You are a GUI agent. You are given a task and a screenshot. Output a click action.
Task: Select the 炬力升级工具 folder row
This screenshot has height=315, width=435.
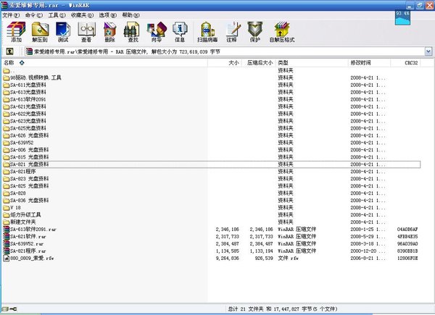(212, 215)
